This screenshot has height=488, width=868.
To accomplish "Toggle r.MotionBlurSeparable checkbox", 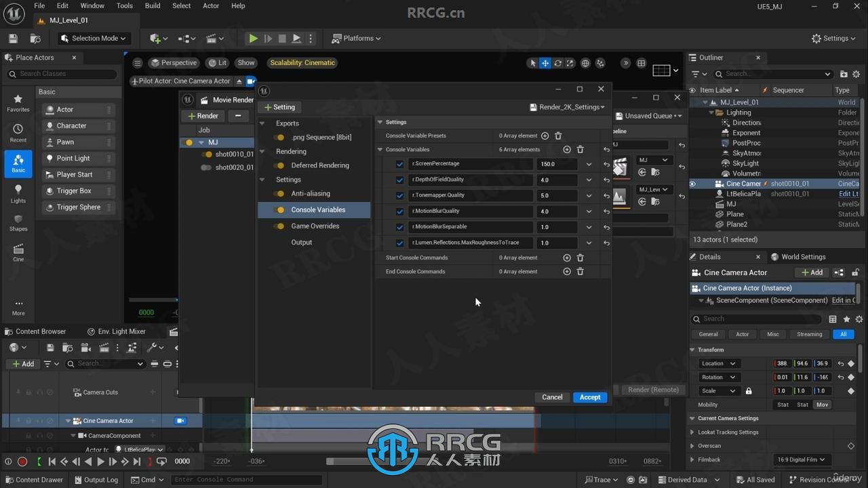I will (399, 227).
